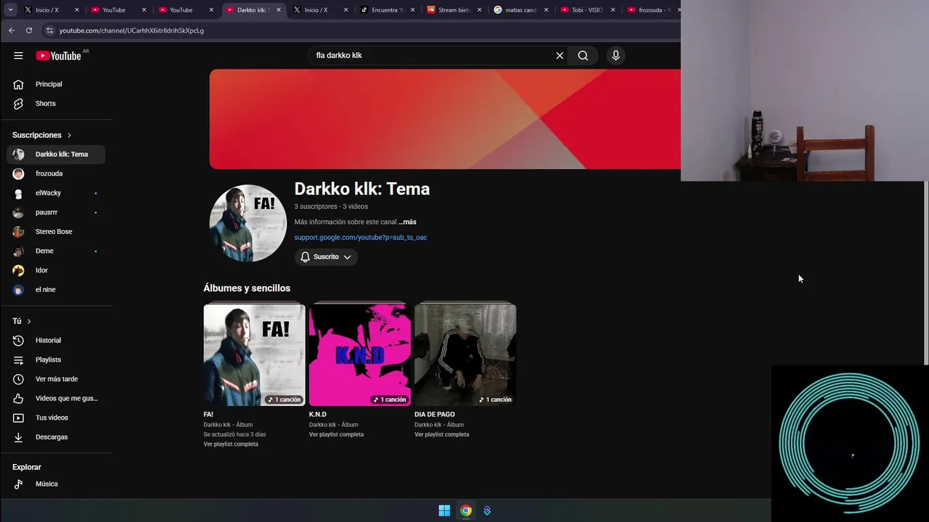The width and height of the screenshot is (929, 522).
Task: Switch to the Stream bieb SoundCloud tab
Action: click(x=453, y=10)
